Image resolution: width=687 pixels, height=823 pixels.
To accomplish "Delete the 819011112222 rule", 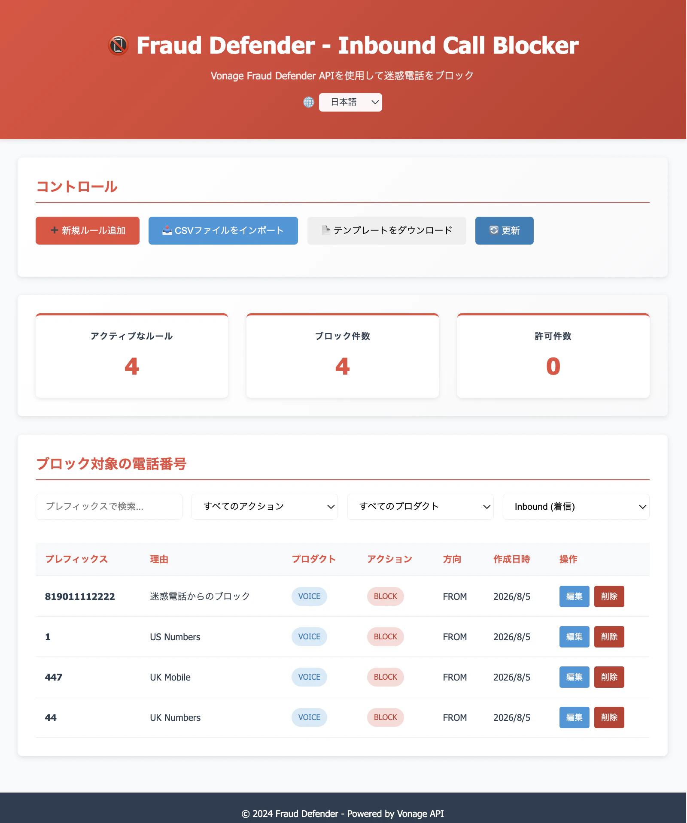I will 609,596.
